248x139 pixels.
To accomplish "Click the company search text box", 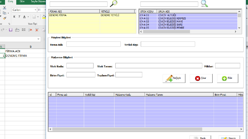I will tap(78, 4).
